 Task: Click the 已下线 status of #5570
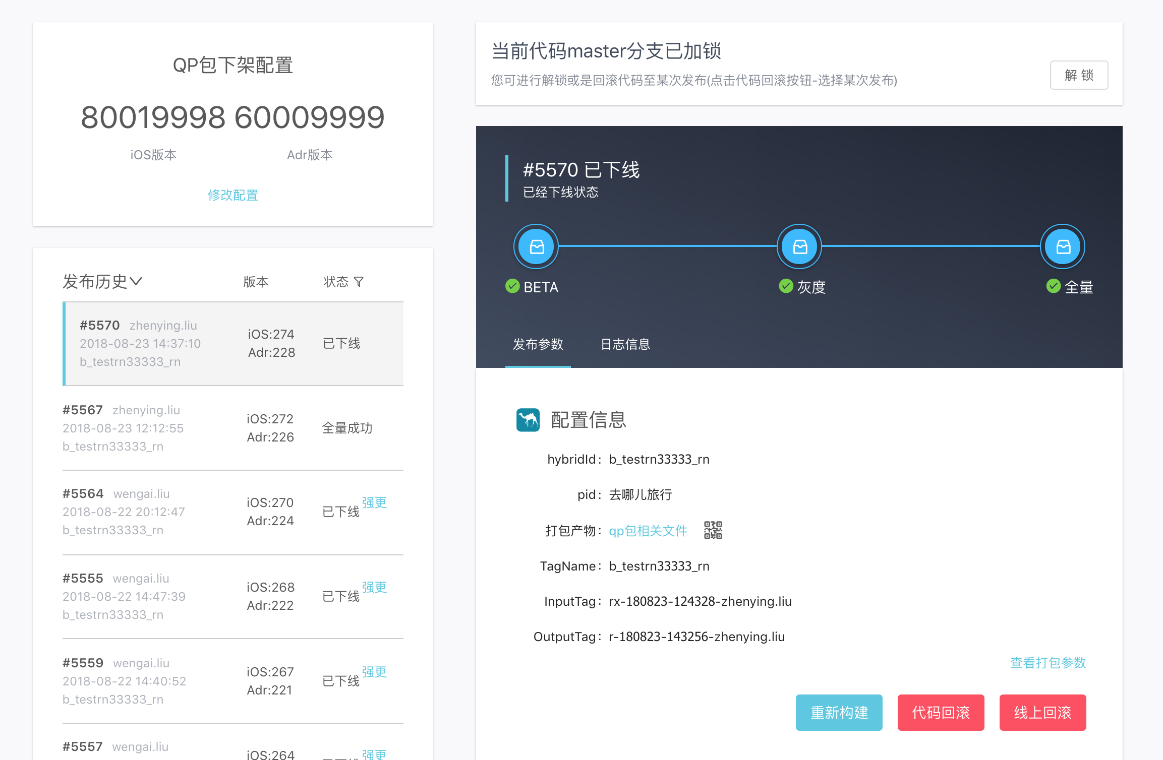coord(341,343)
